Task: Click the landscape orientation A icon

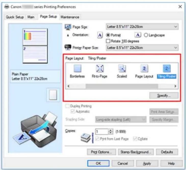Action: (138, 35)
